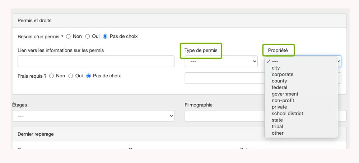Pick 'corporate' from Propriété list

click(x=283, y=75)
